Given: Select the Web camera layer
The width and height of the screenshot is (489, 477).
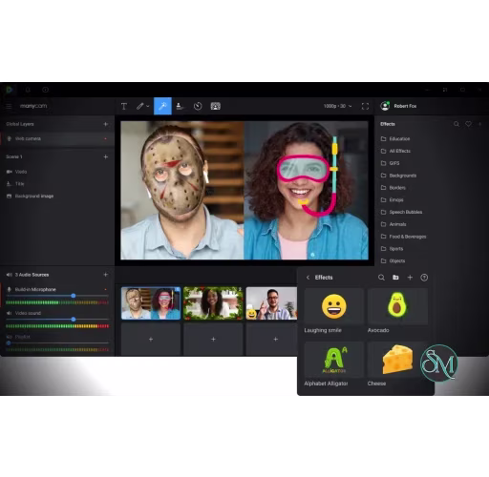Looking at the screenshot, I should tap(57, 138).
